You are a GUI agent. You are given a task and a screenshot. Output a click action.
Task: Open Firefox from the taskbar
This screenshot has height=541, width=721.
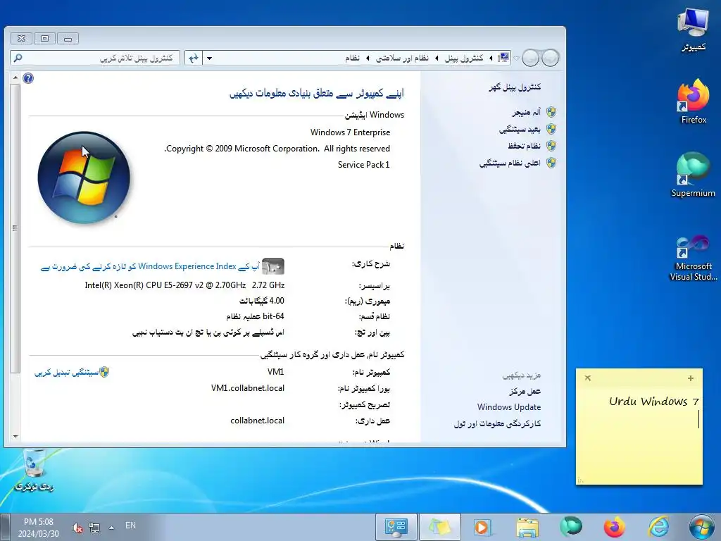point(614,527)
